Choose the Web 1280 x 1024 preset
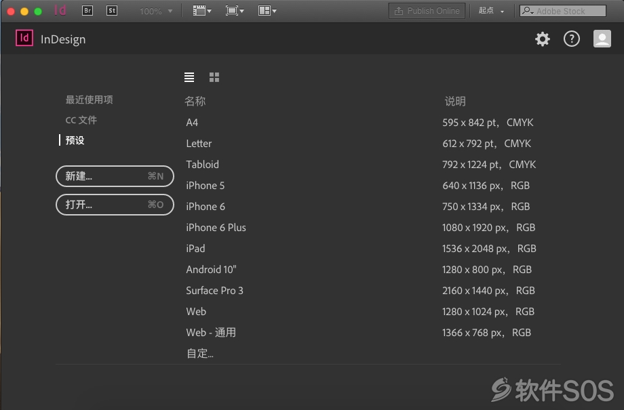This screenshot has width=624, height=410. coord(196,312)
